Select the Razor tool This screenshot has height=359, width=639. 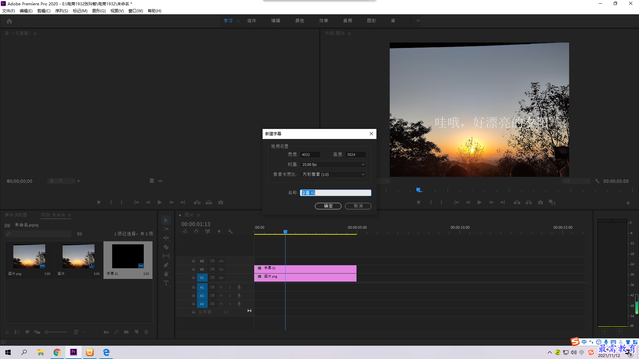(x=166, y=247)
